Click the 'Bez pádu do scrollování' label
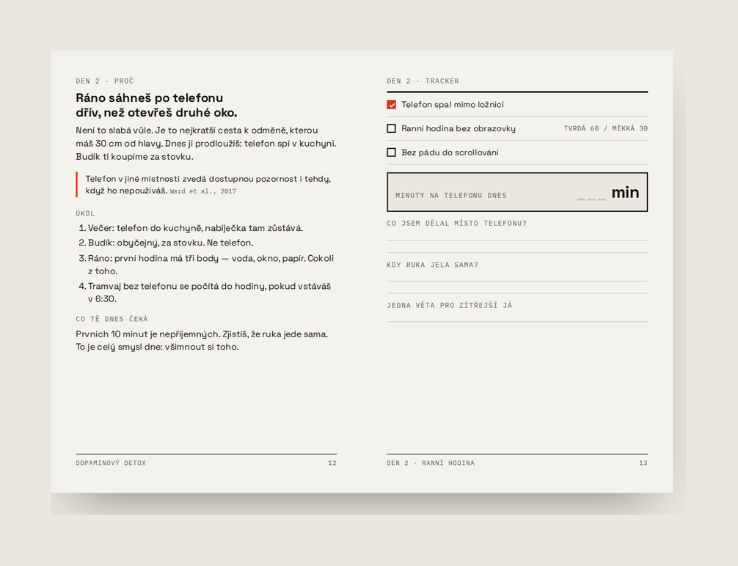The width and height of the screenshot is (738, 566). click(450, 152)
